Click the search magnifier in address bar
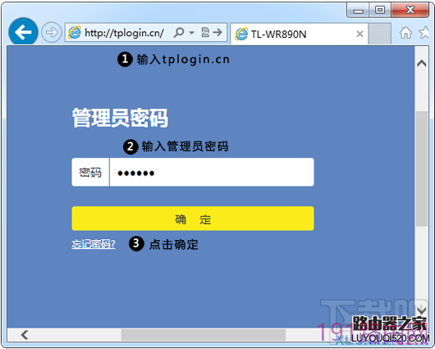The image size is (435, 349). [179, 33]
